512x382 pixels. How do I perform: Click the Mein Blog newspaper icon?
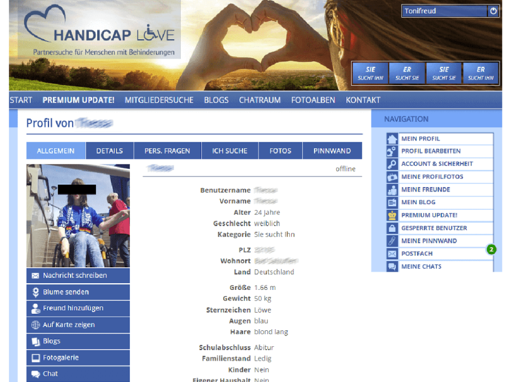click(x=393, y=202)
